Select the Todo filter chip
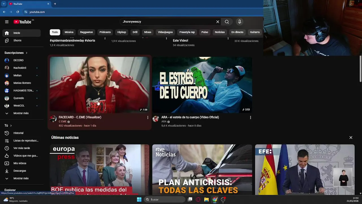 [55, 32]
